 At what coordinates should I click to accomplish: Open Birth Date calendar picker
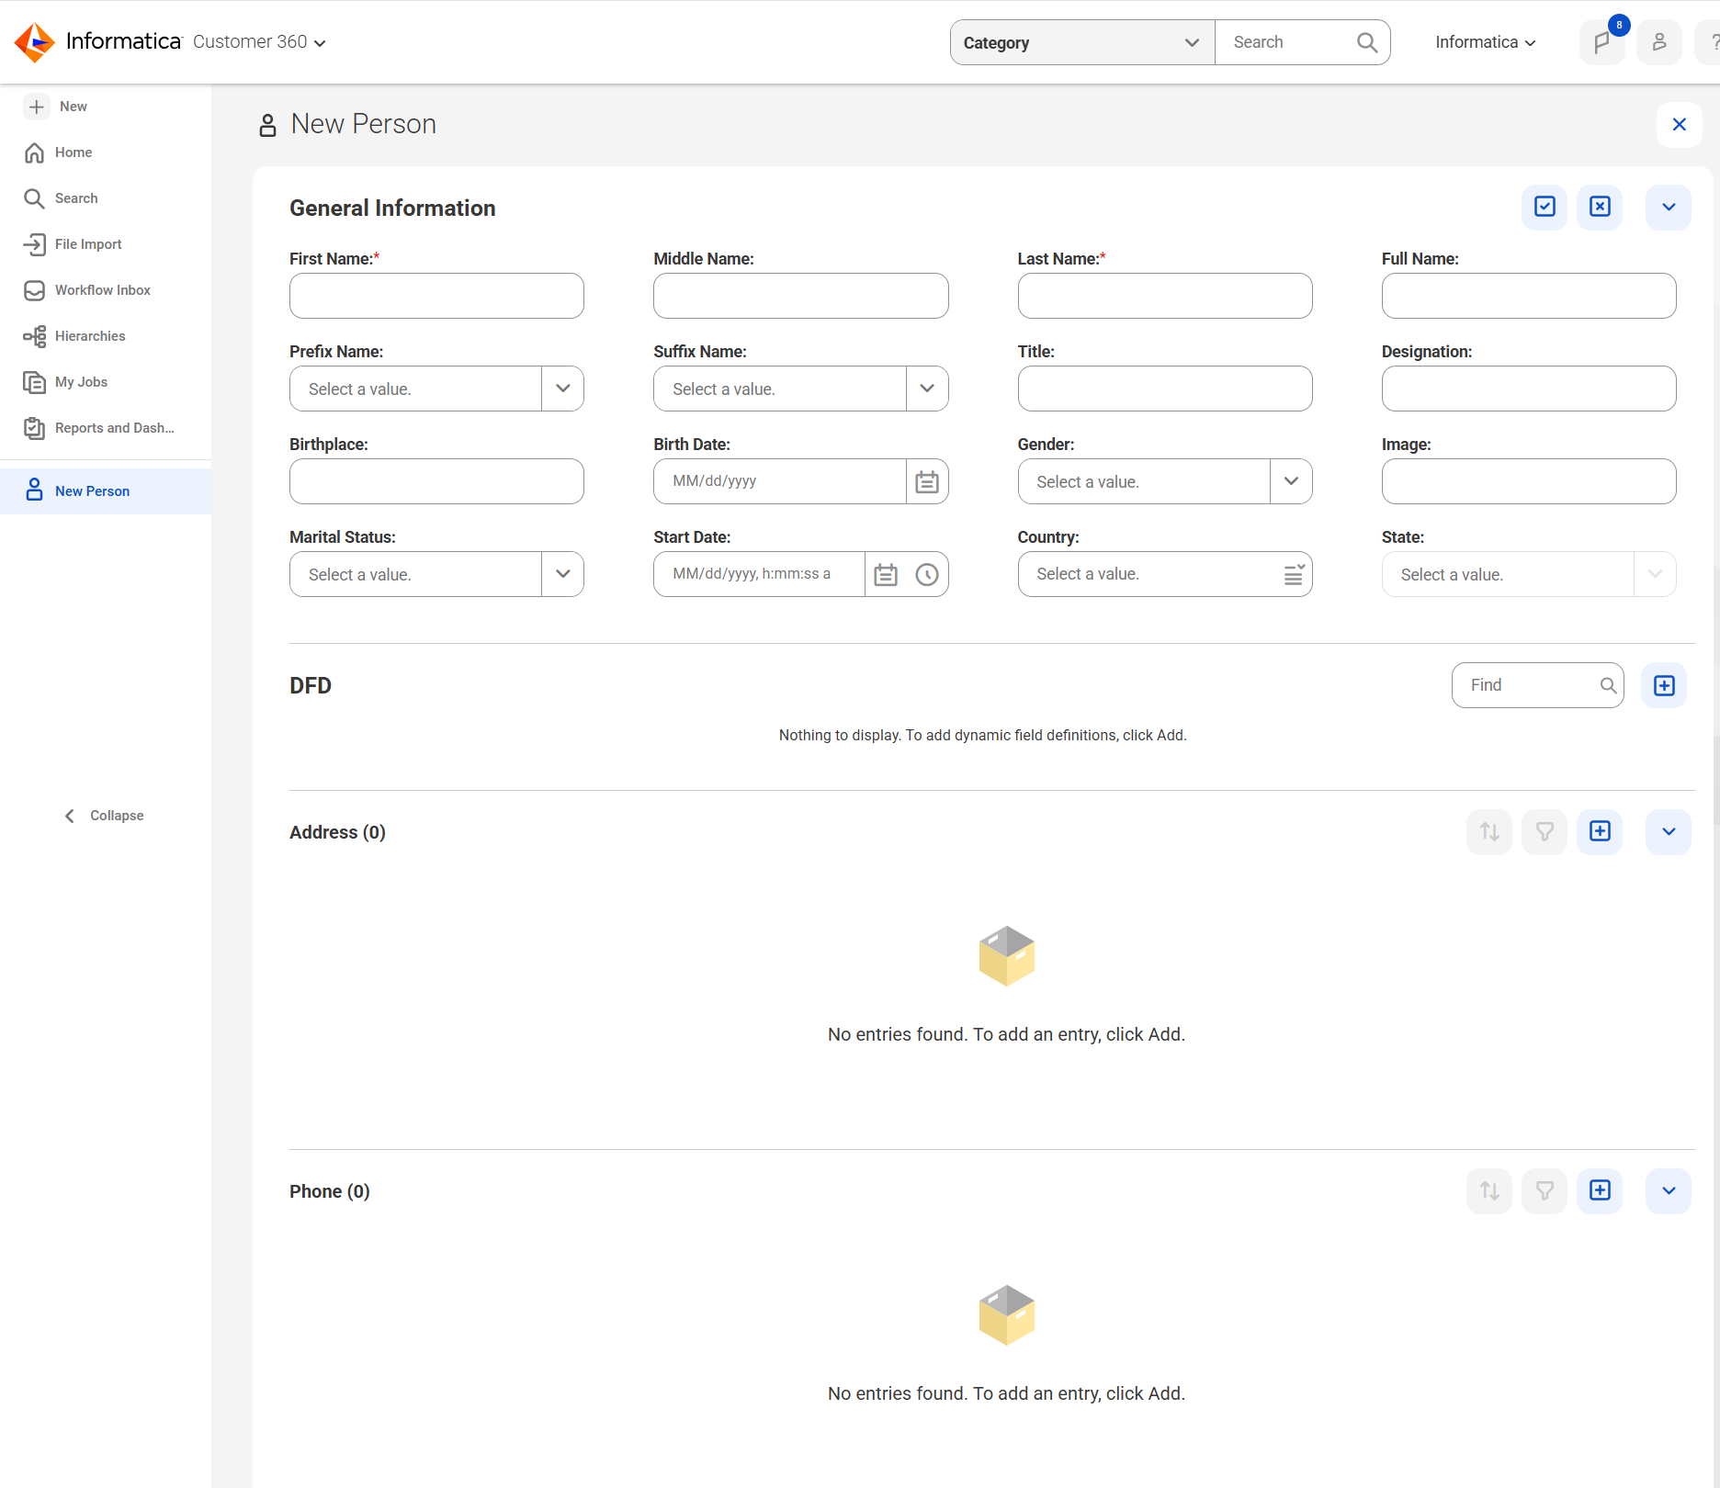pyautogui.click(x=927, y=481)
